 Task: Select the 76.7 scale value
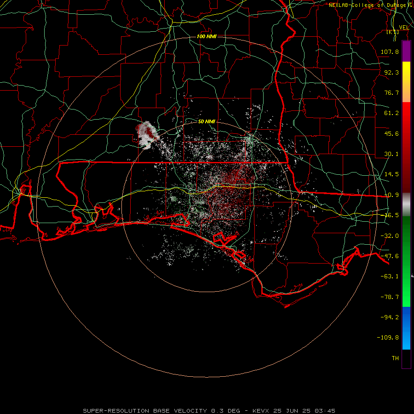pyautogui.click(x=391, y=92)
